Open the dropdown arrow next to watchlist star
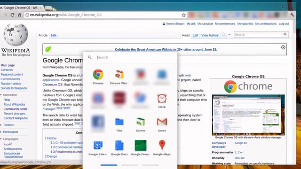 [x=229, y=35]
